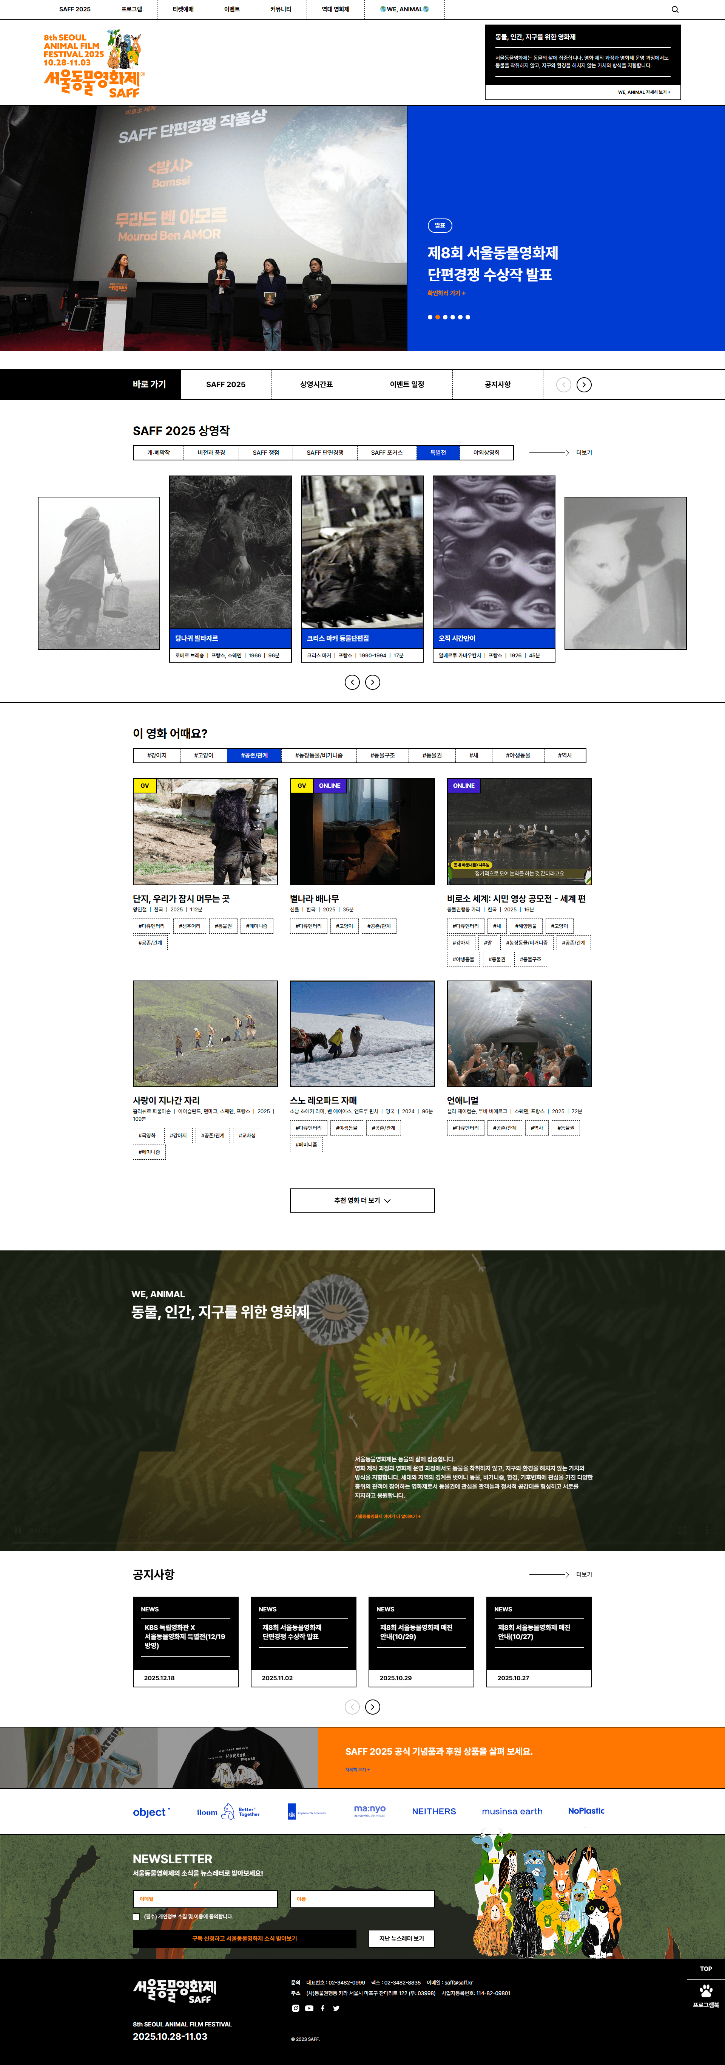Viewport: 725px width, 2065px height.
Task: Switch to the SAFF 쟁점 tab
Action: pyautogui.click(x=266, y=453)
